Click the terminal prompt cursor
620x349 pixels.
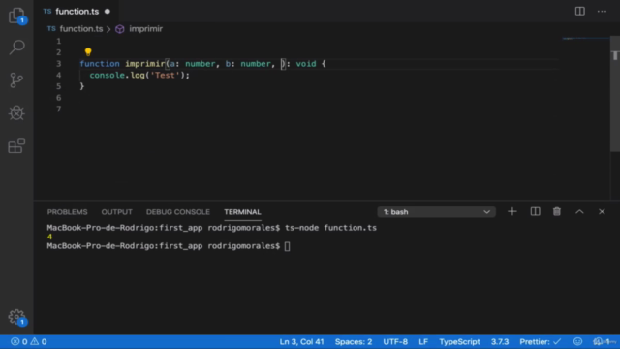(287, 246)
